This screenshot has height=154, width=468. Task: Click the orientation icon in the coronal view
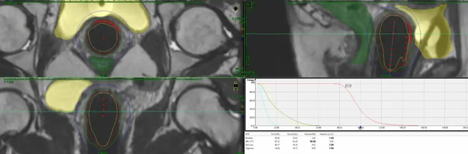(236, 84)
